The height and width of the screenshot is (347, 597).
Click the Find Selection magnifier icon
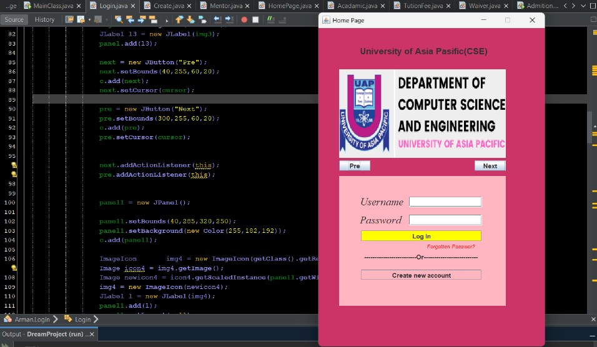pyautogui.click(x=119, y=19)
